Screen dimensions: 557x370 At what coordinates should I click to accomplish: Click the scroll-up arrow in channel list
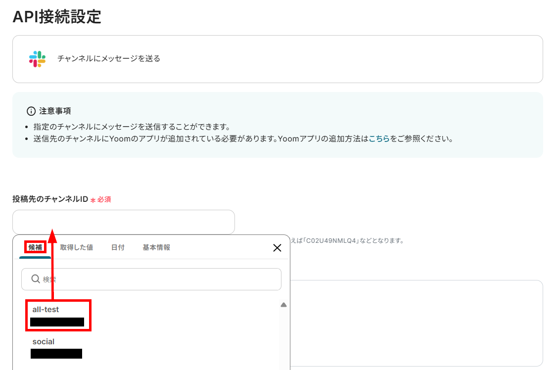[283, 305]
